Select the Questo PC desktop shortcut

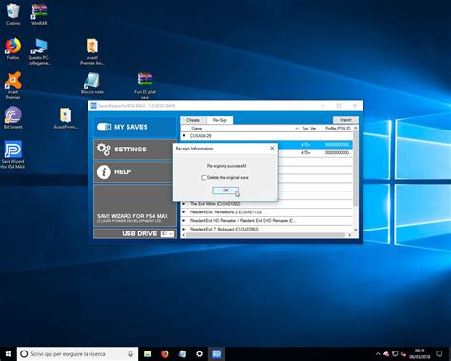(39, 51)
